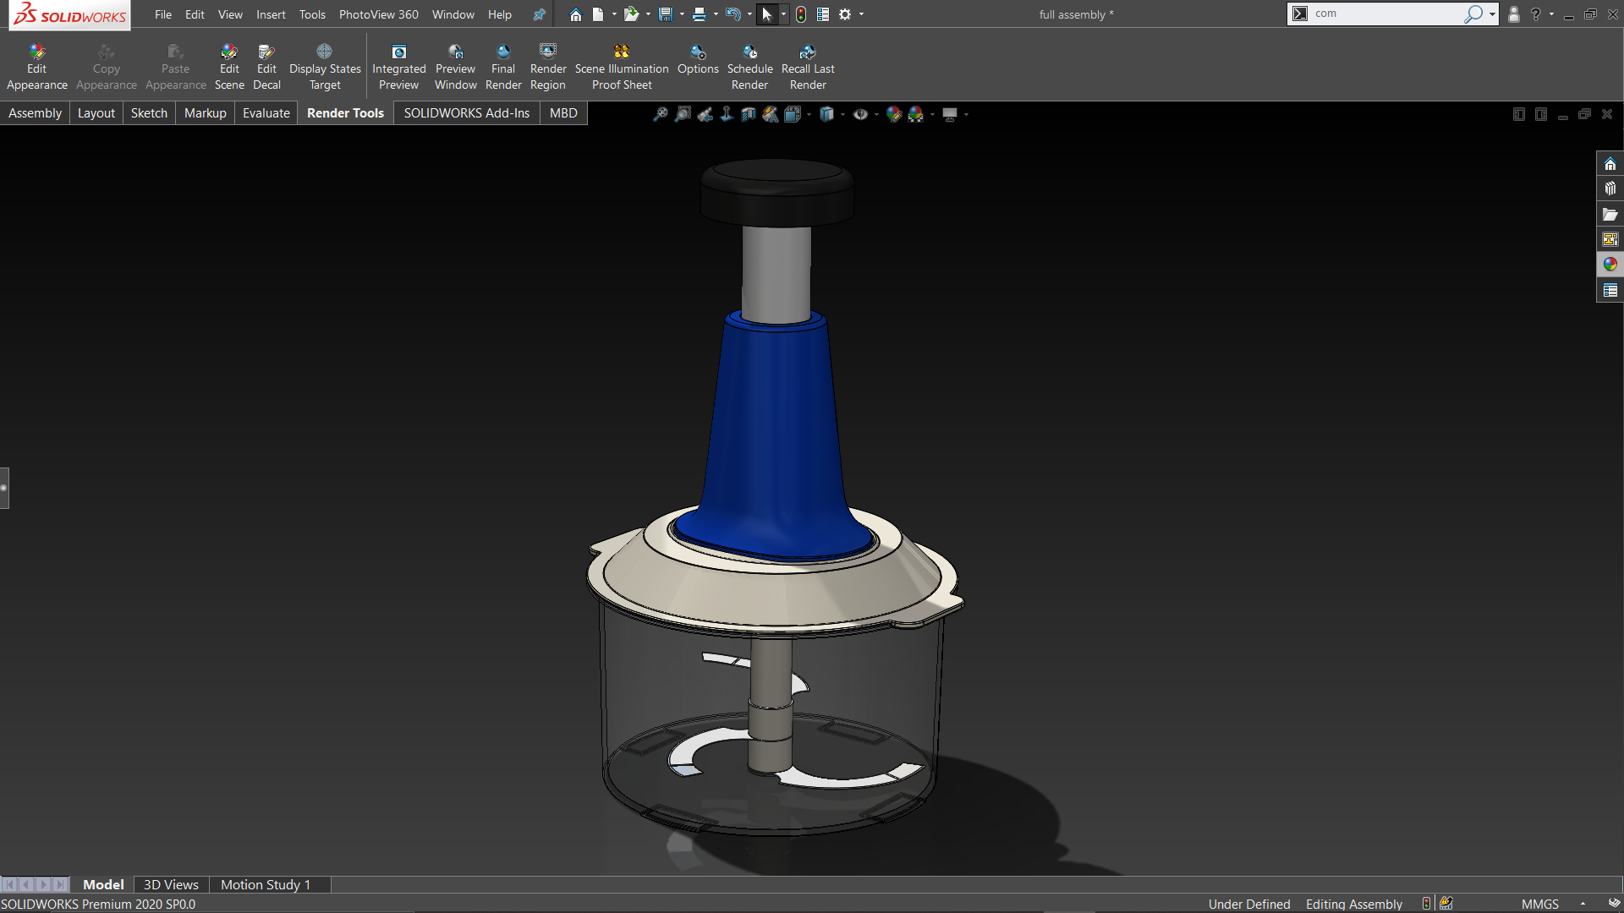Toggle the Section View tool
This screenshot has height=913, width=1624.
click(749, 114)
